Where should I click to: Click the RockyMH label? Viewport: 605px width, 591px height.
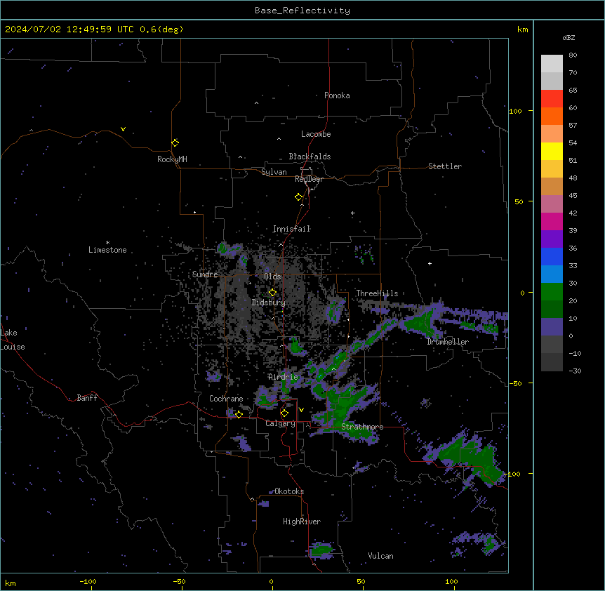tap(172, 159)
